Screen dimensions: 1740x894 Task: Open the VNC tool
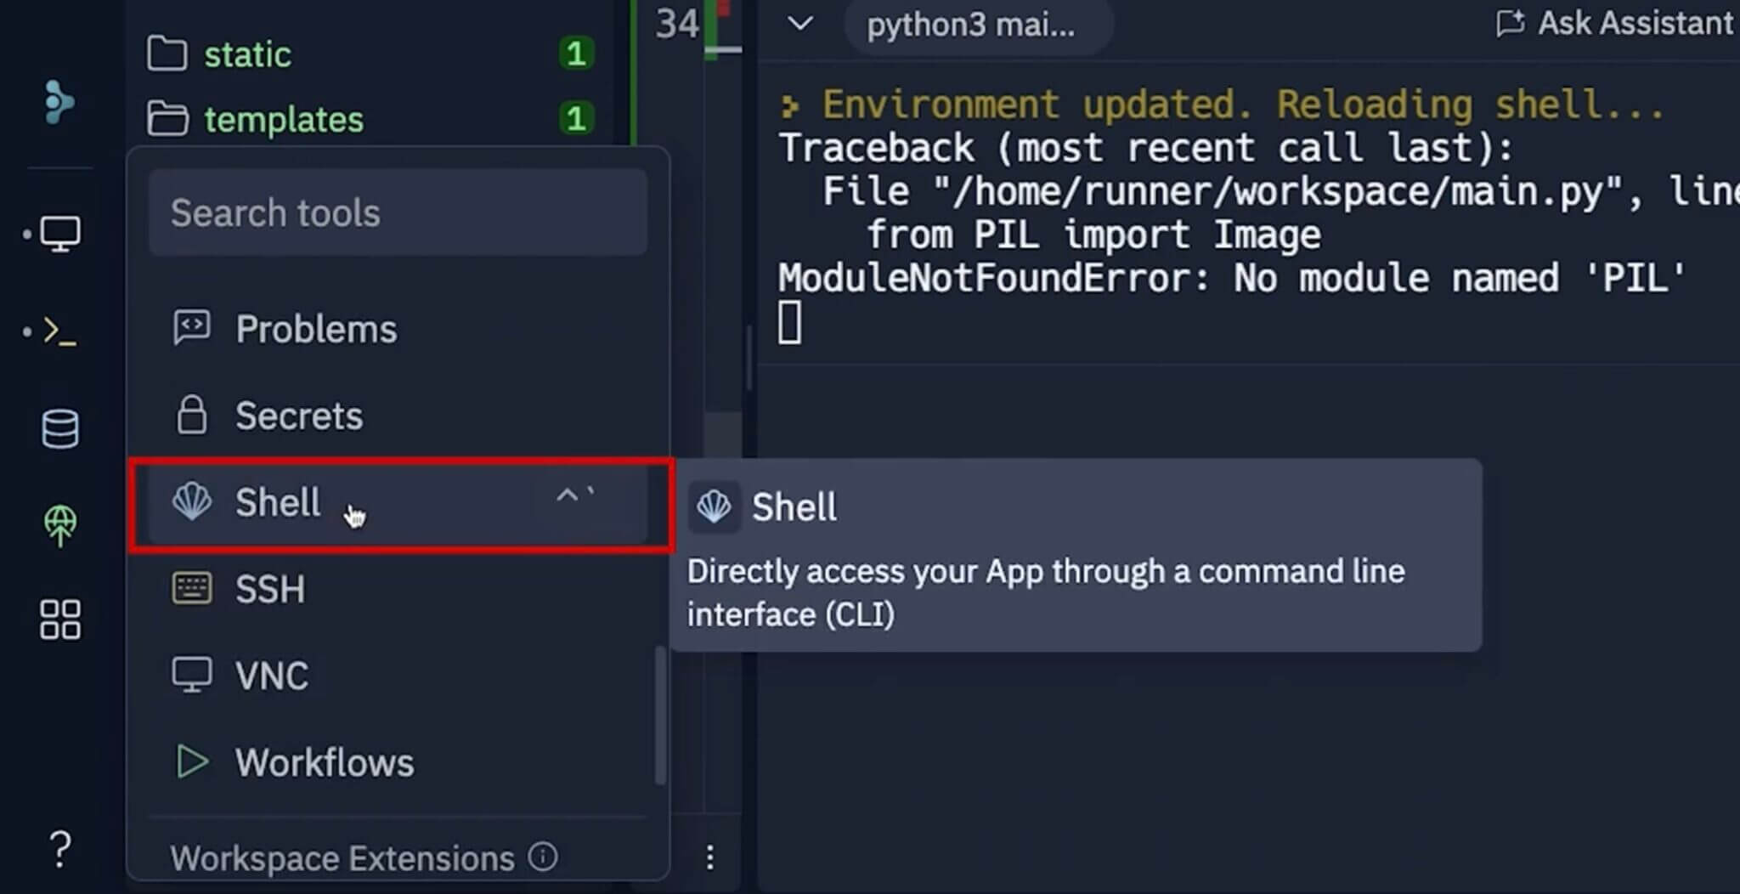click(398, 675)
